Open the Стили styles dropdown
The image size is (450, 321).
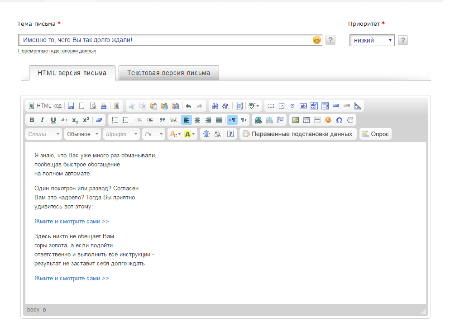tap(43, 134)
